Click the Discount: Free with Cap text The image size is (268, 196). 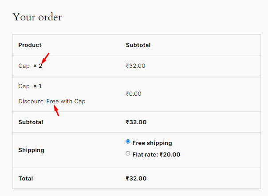click(x=52, y=102)
